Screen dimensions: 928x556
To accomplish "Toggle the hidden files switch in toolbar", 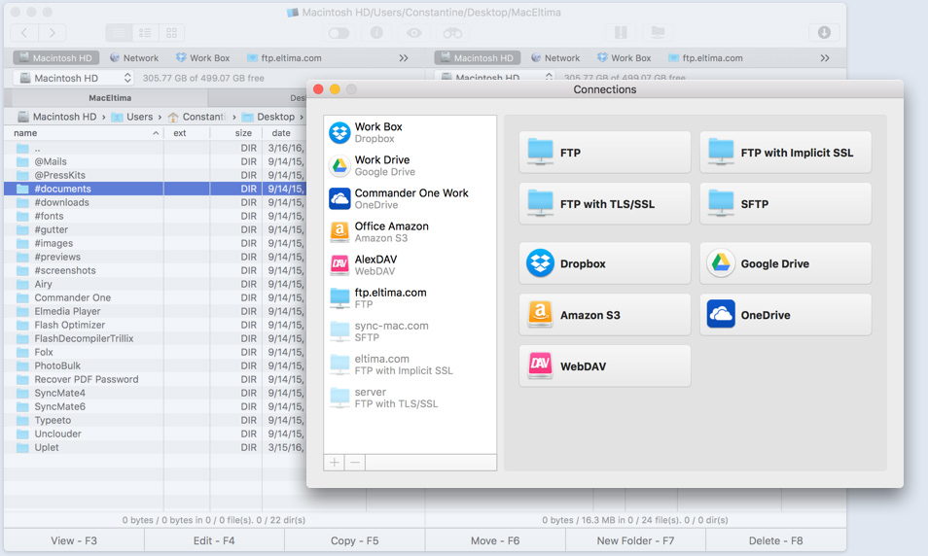I will coord(339,33).
